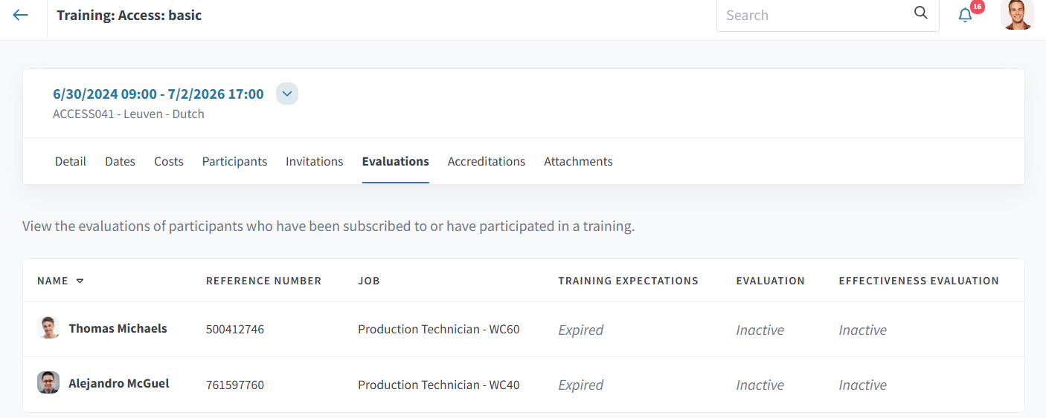Screen dimensions: 1046x418
Task: Click job Production Technician - WC40
Action: pos(439,385)
